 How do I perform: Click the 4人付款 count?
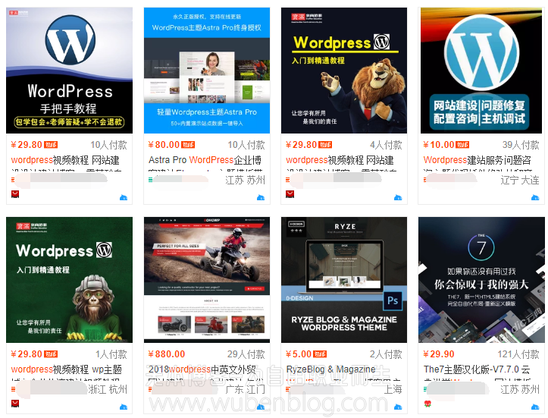(x=386, y=145)
